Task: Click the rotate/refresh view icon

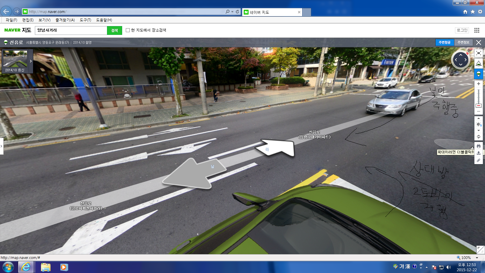Action: pos(478,137)
